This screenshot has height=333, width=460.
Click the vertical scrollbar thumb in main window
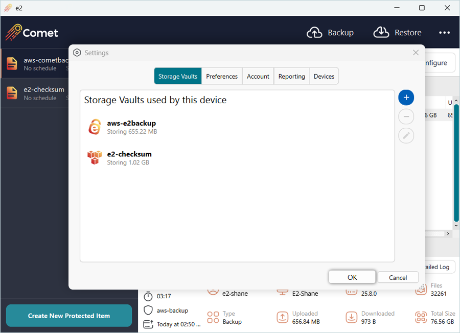click(456, 163)
